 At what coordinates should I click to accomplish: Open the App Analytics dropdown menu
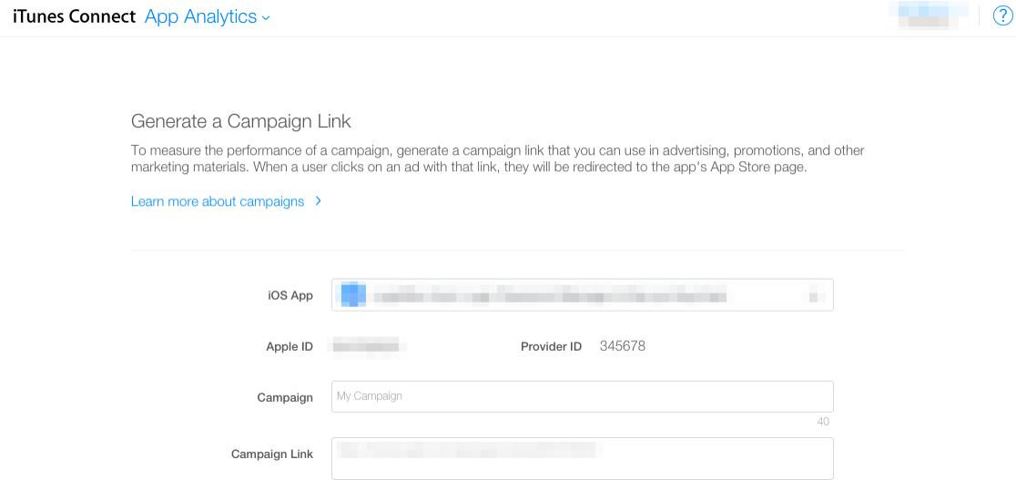pyautogui.click(x=208, y=17)
